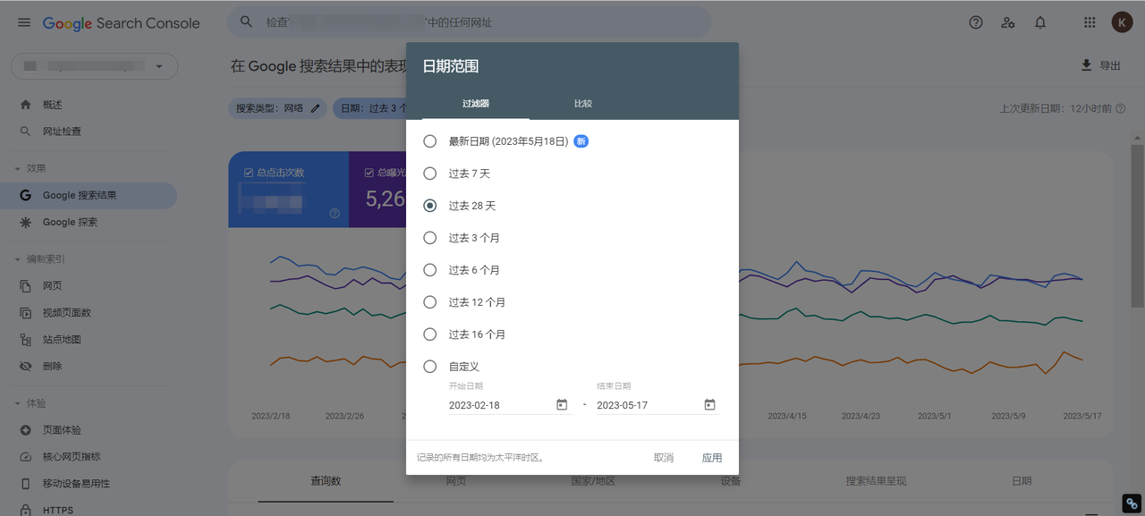Screen dimensions: 1145x516
Task: Click the sitemap icon beside 站点地图
Action: click(x=25, y=340)
